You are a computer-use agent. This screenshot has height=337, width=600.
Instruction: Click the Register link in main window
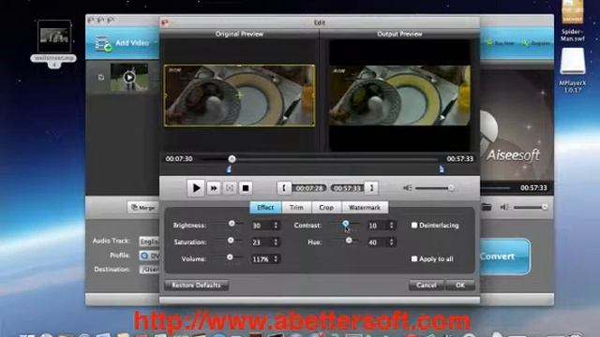pos(536,43)
